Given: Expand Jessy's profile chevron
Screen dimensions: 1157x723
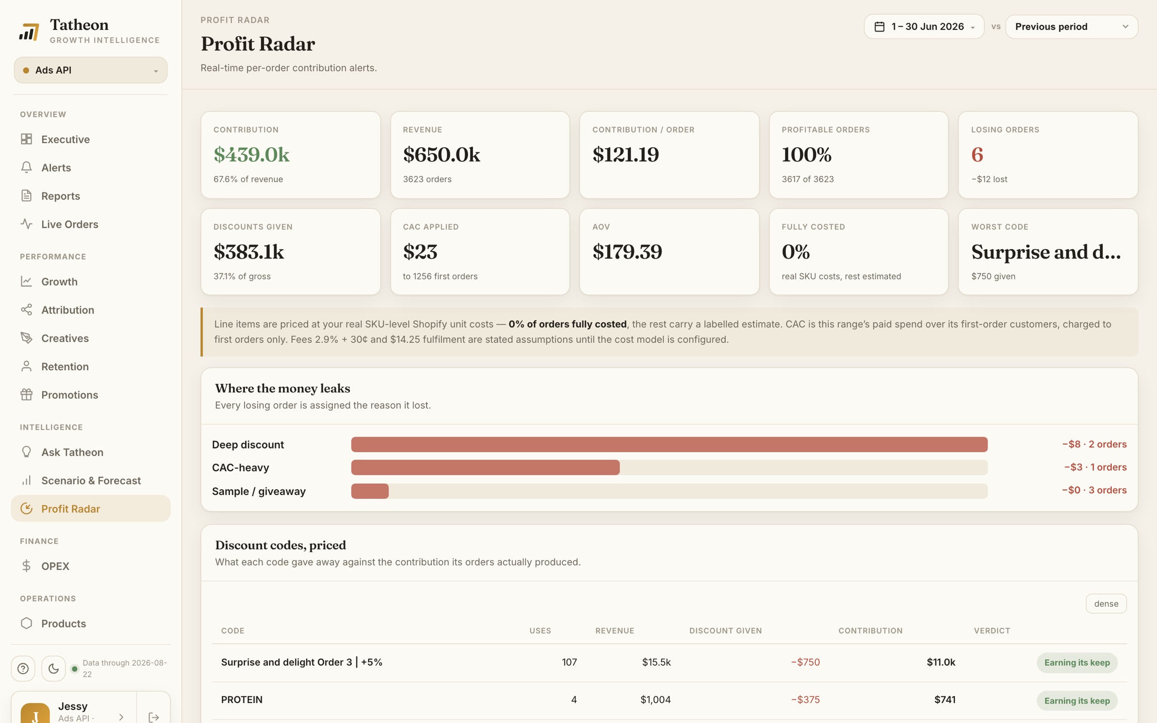Looking at the screenshot, I should point(121,717).
